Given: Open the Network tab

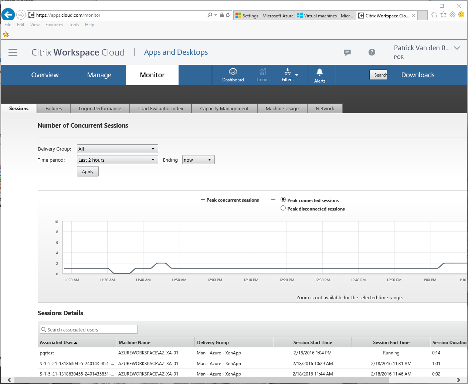Looking at the screenshot, I should pos(325,108).
